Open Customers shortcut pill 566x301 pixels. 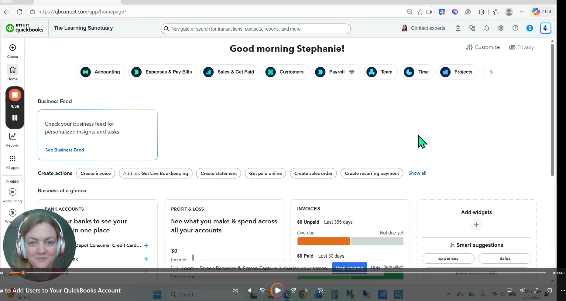[x=286, y=72]
